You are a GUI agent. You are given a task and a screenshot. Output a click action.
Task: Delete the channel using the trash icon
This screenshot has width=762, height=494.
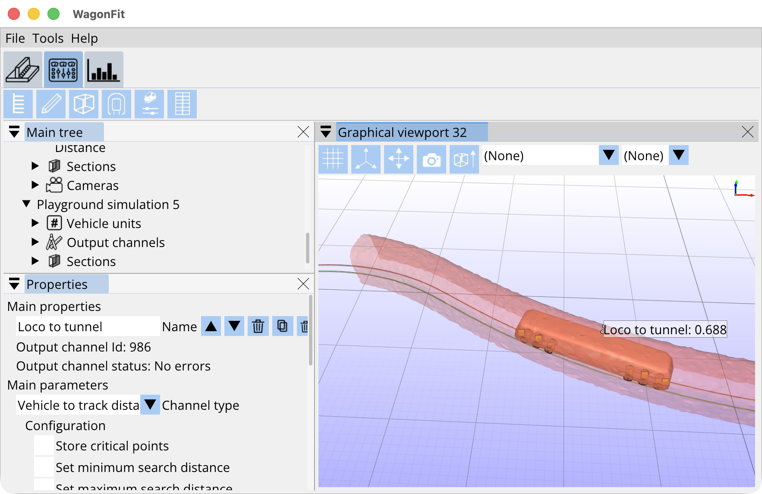pos(258,326)
